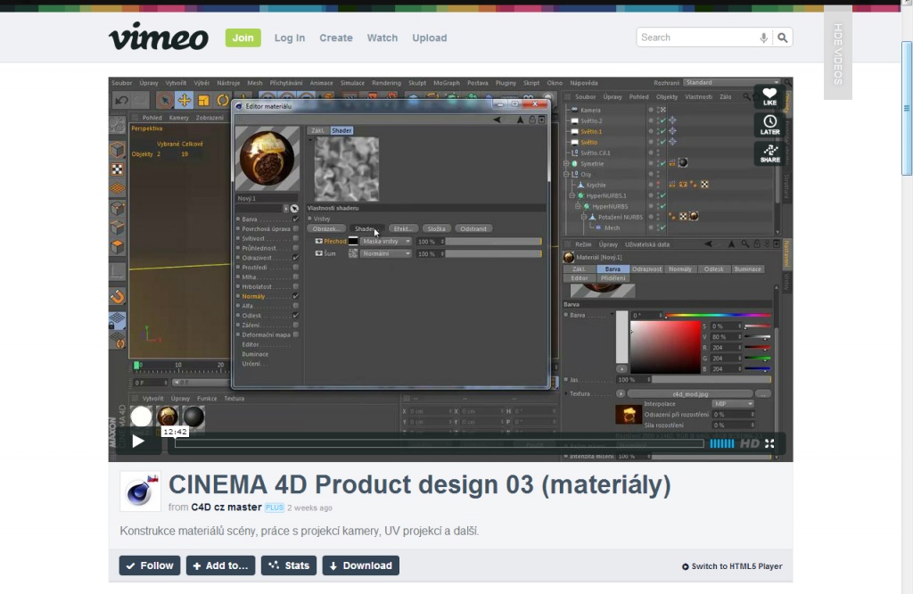Enable the Svítivost channel checkbox
This screenshot has height=594, width=913.
point(296,239)
